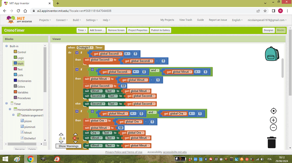Open the Timer screen selector dropdown
This screenshot has height=163, width=292.
tap(81, 30)
